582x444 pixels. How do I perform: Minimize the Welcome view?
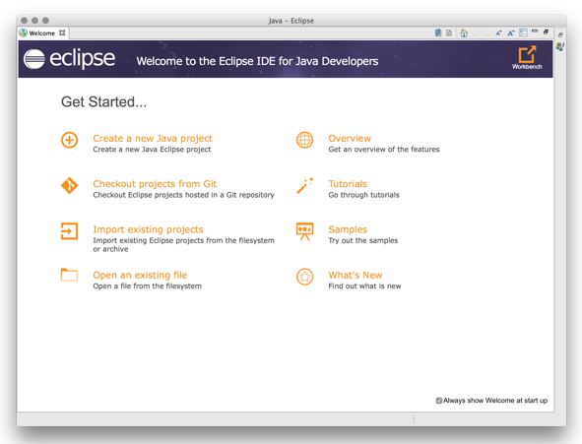pyautogui.click(x=535, y=32)
